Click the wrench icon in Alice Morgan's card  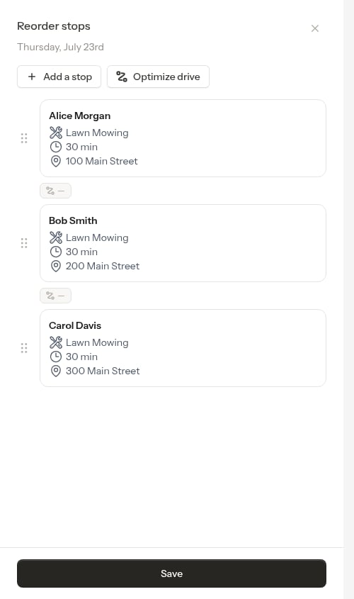(x=56, y=133)
